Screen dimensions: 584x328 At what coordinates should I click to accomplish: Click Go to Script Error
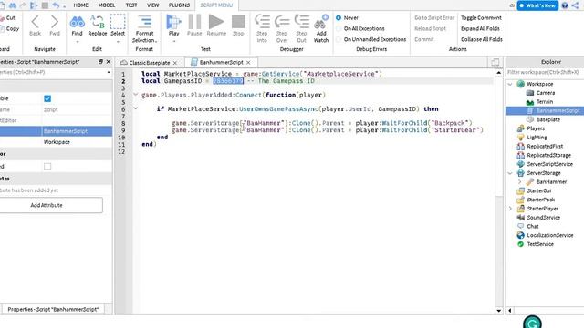tap(434, 18)
